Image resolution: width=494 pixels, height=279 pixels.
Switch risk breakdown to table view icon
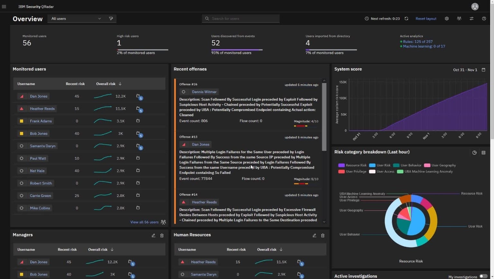click(x=483, y=153)
